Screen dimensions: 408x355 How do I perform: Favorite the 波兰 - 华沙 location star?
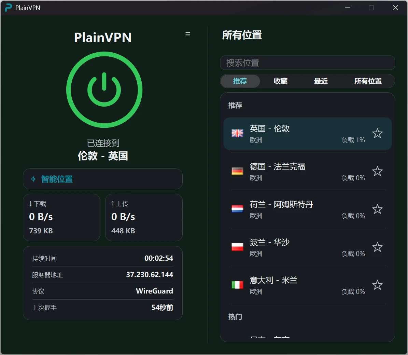tap(377, 247)
